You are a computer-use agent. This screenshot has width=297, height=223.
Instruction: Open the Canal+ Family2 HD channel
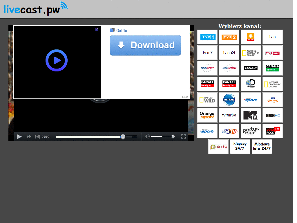tap(229, 84)
